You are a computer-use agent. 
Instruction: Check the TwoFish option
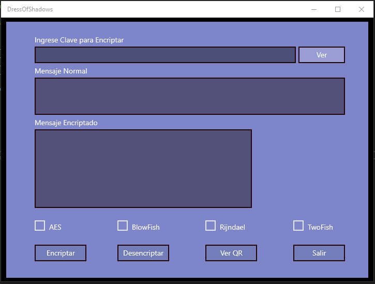click(x=298, y=226)
